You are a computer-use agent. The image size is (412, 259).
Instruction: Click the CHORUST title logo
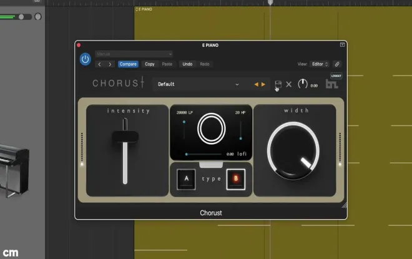(119, 83)
